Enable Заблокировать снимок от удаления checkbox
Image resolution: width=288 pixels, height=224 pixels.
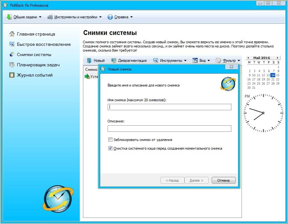(x=110, y=140)
